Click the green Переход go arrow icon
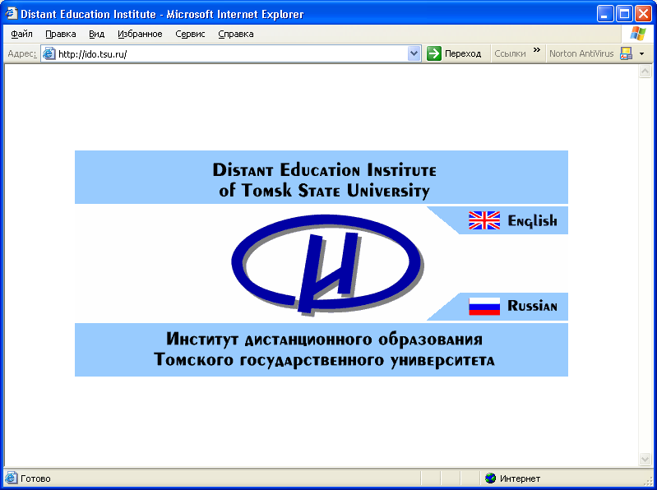This screenshot has width=657, height=490. pyautogui.click(x=434, y=53)
